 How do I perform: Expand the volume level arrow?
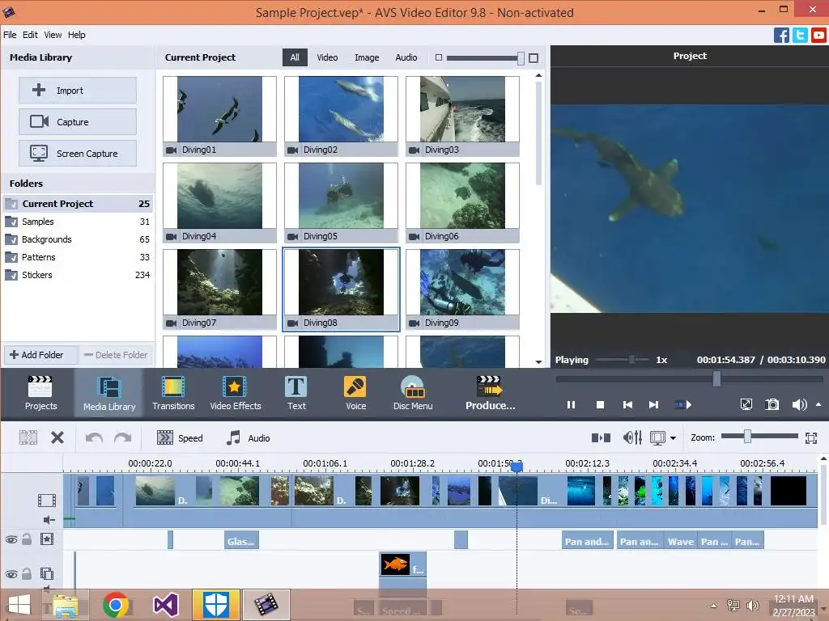818,405
